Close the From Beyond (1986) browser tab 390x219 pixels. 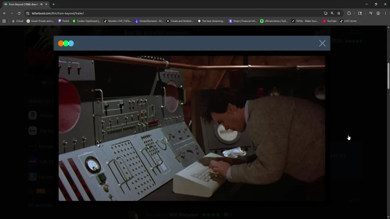(46, 4)
